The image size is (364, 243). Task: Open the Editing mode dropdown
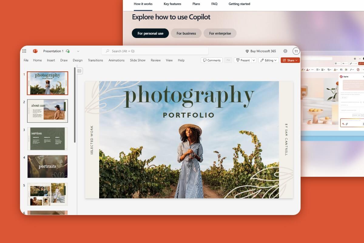click(x=268, y=60)
